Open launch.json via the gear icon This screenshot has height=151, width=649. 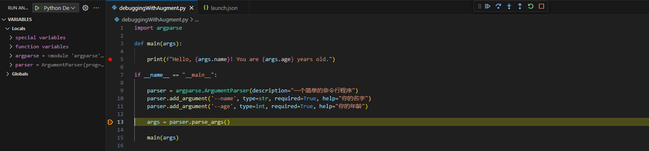point(85,8)
